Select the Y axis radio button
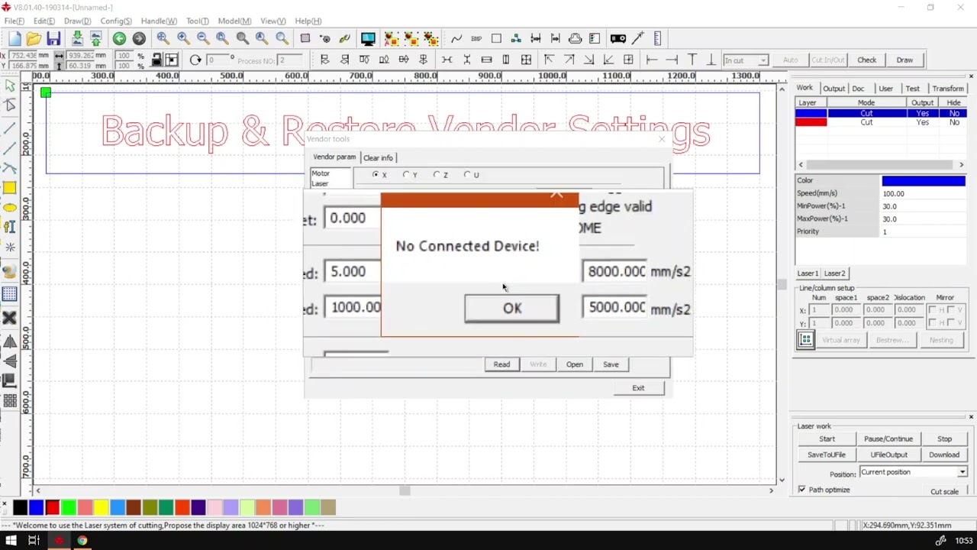977x550 pixels. click(406, 175)
